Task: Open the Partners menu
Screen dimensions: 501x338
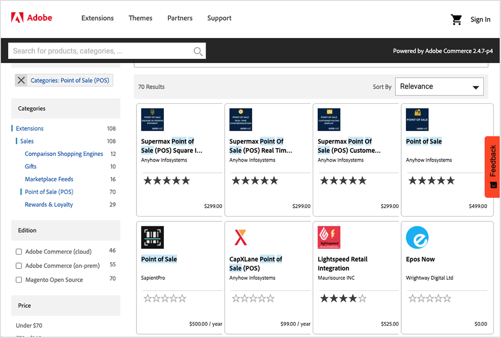Action: pos(180,18)
